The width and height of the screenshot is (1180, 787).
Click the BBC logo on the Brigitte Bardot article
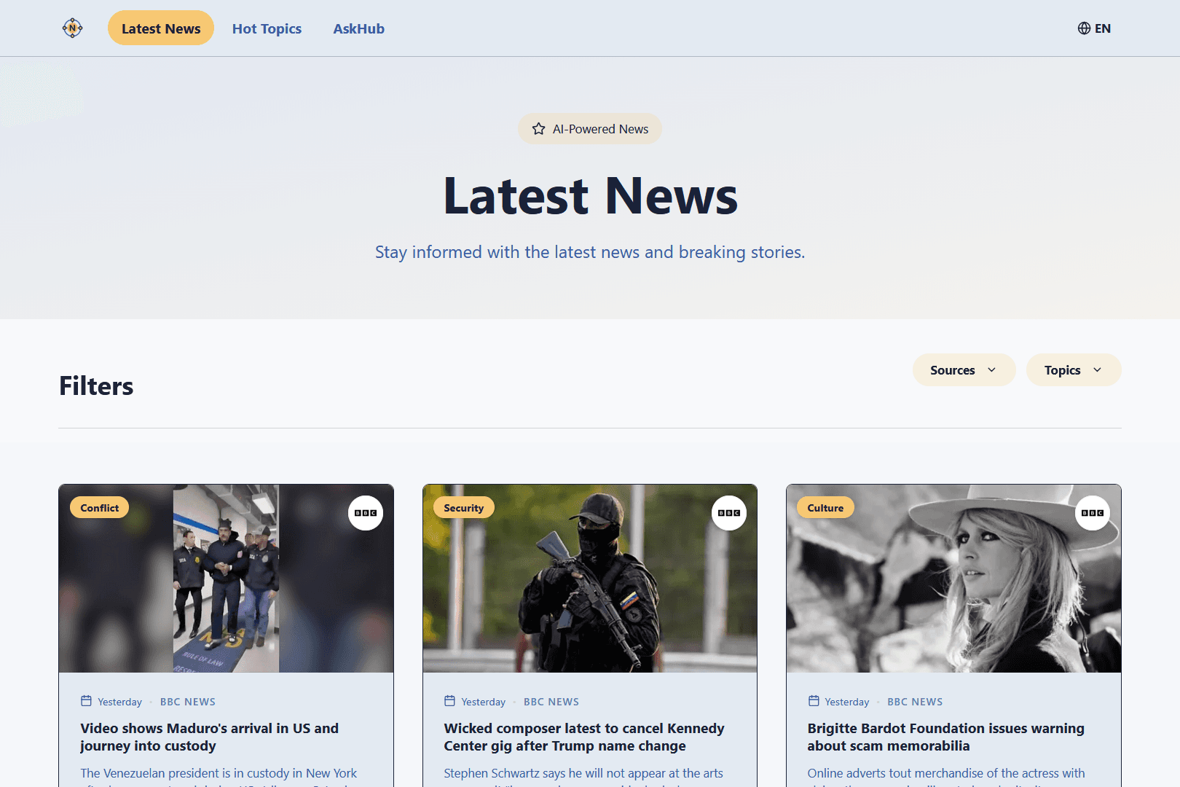click(1092, 513)
